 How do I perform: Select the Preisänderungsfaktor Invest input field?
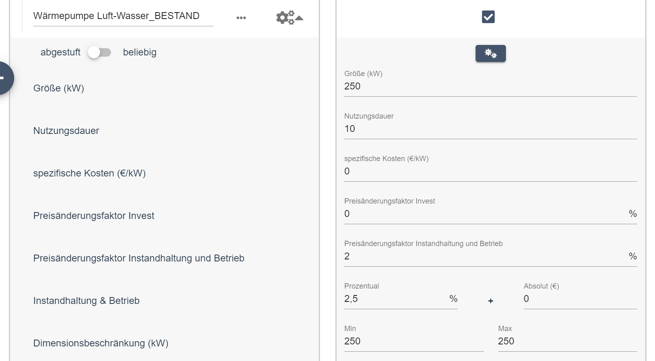(484, 214)
